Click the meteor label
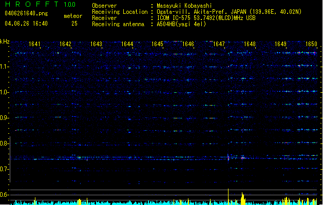The width and height of the screenshot is (323, 205). click(x=73, y=16)
